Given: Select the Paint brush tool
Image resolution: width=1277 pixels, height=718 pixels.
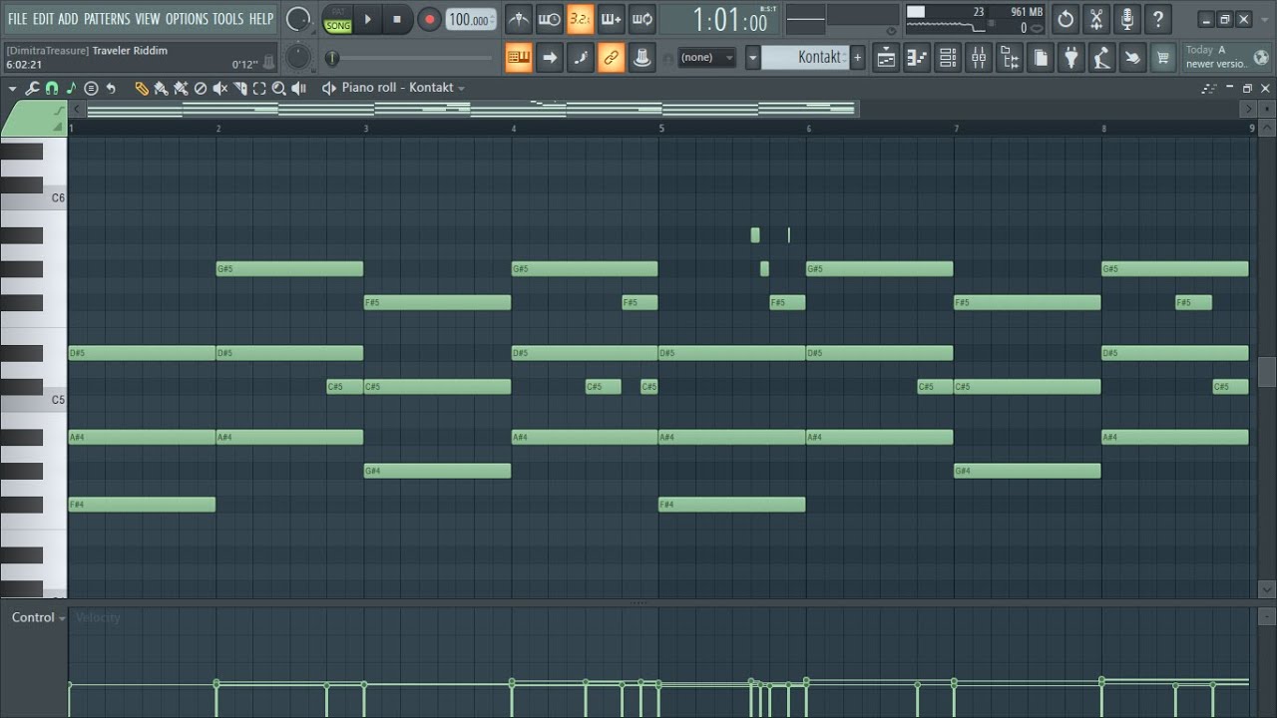Looking at the screenshot, I should 160,88.
